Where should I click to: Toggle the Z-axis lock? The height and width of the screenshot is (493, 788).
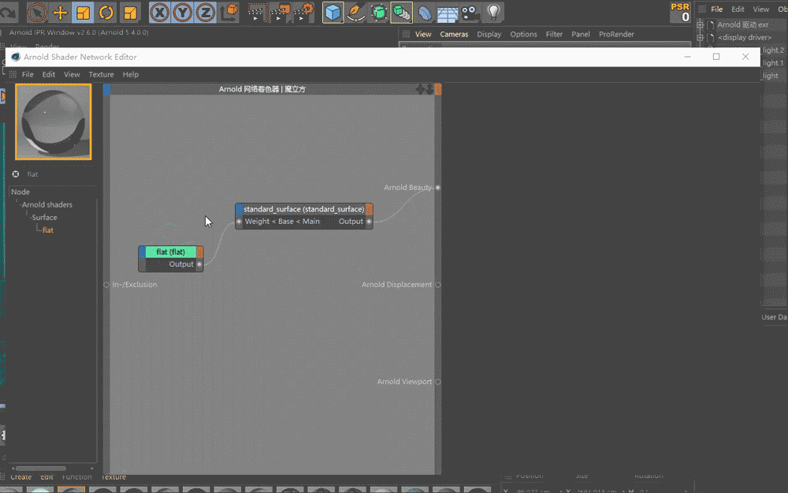coord(205,12)
